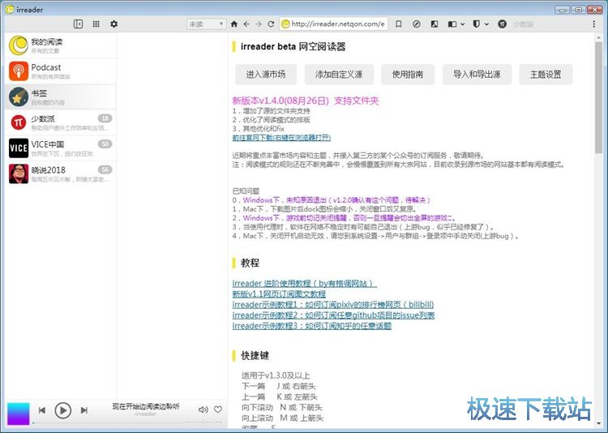Expand the shield options dropdown
Image resolution: width=608 pixels, height=433 pixels.
point(487,24)
